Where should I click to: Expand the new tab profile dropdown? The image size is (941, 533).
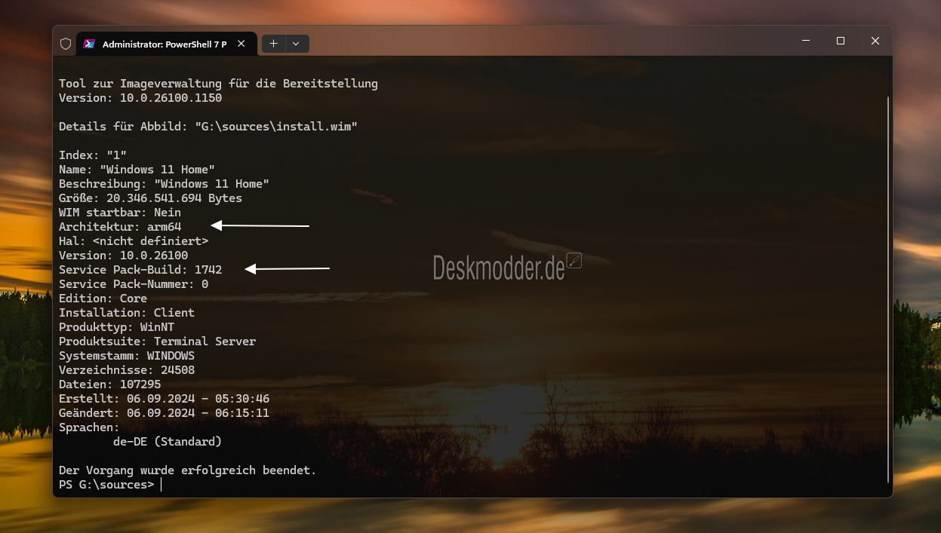(x=296, y=44)
